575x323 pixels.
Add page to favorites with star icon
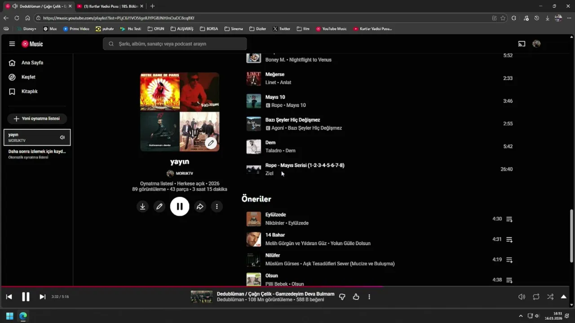[503, 18]
